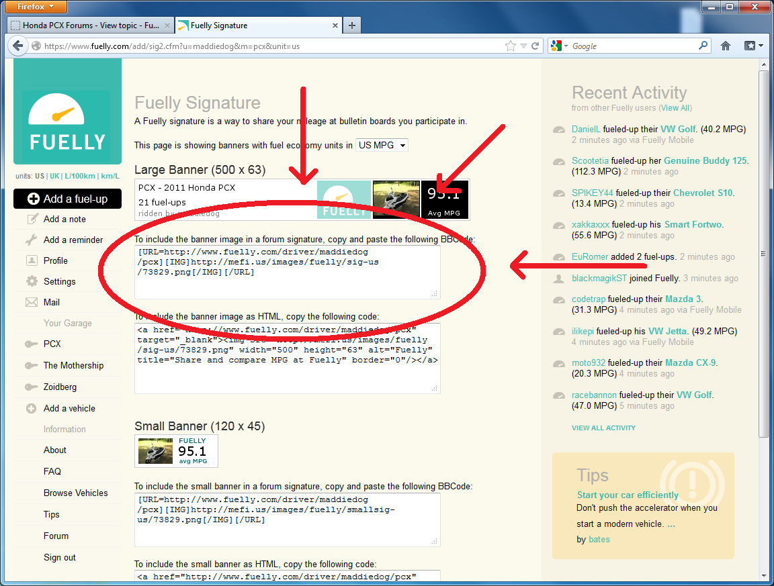Viewport: 774px width, 586px height.
Task: Click the wrench icon for Add a reminder
Action: (32, 240)
